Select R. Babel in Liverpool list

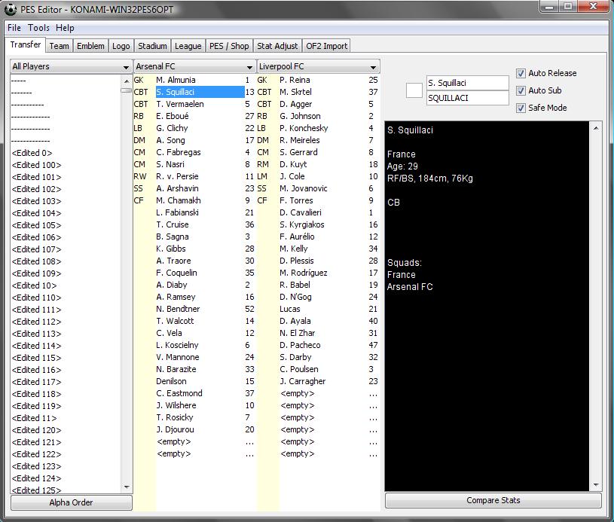point(318,285)
